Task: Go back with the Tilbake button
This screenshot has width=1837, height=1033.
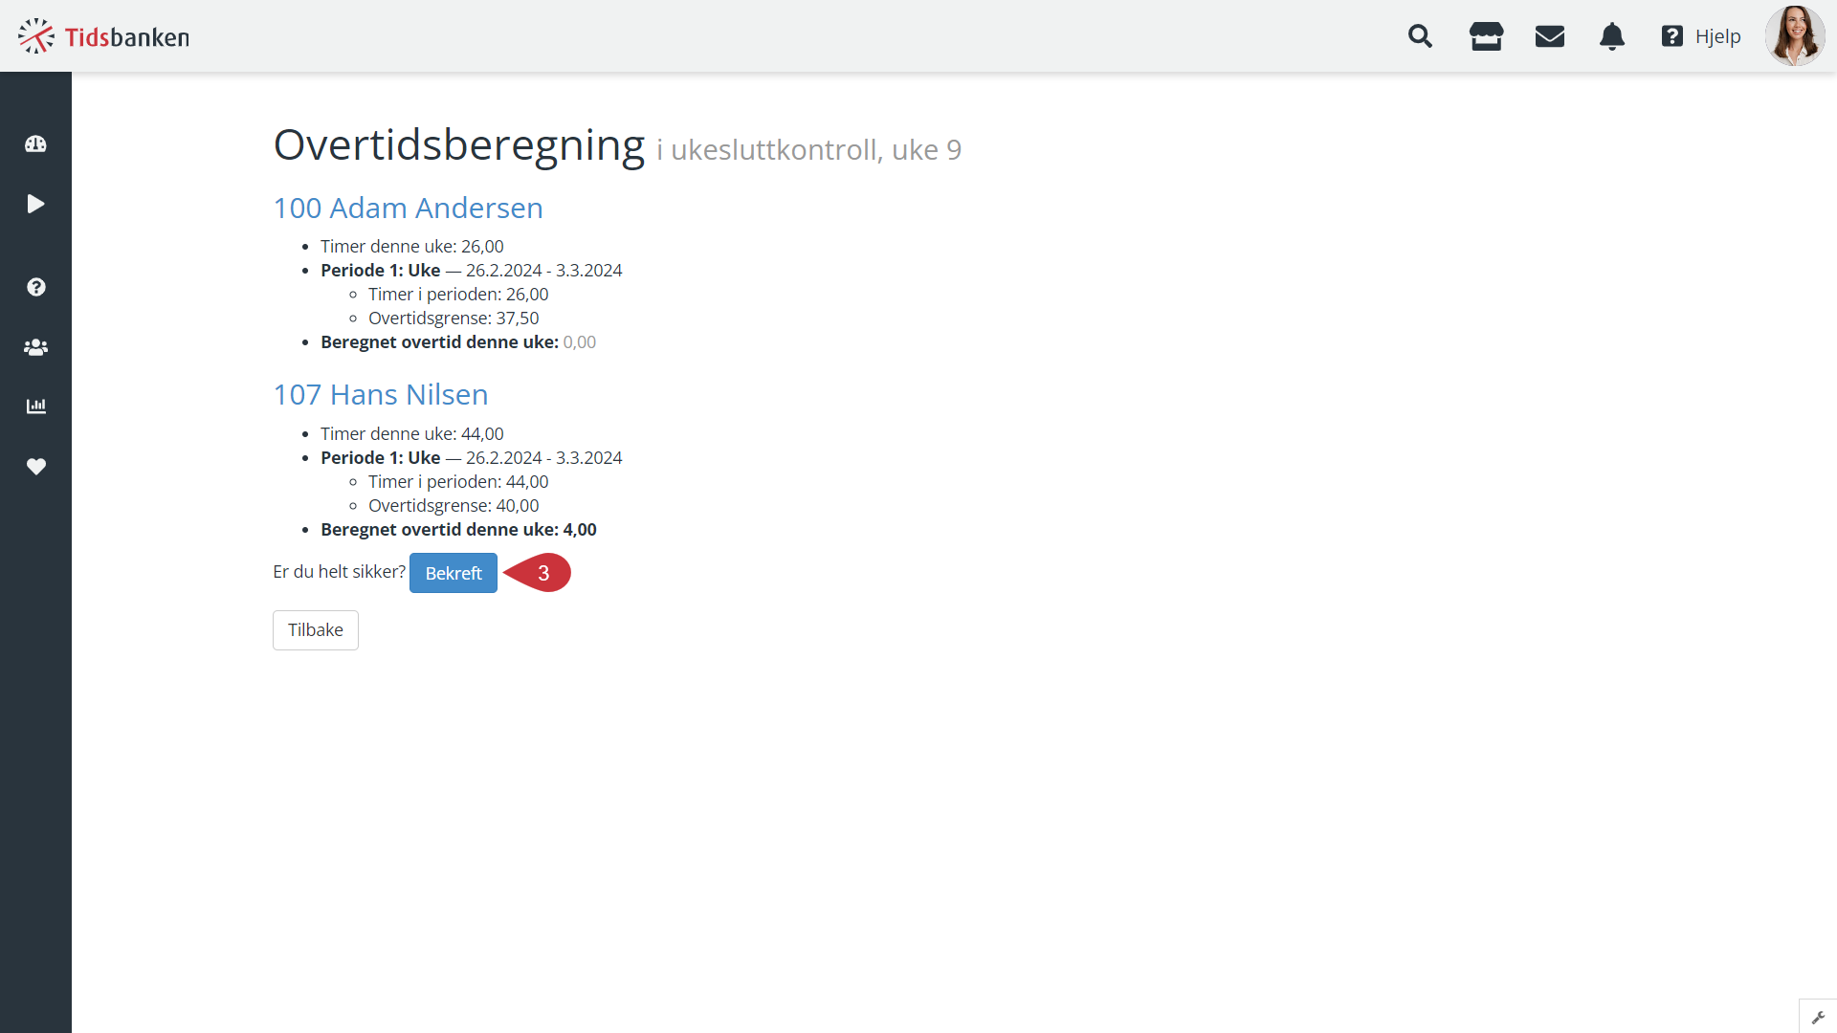Action: 316,630
